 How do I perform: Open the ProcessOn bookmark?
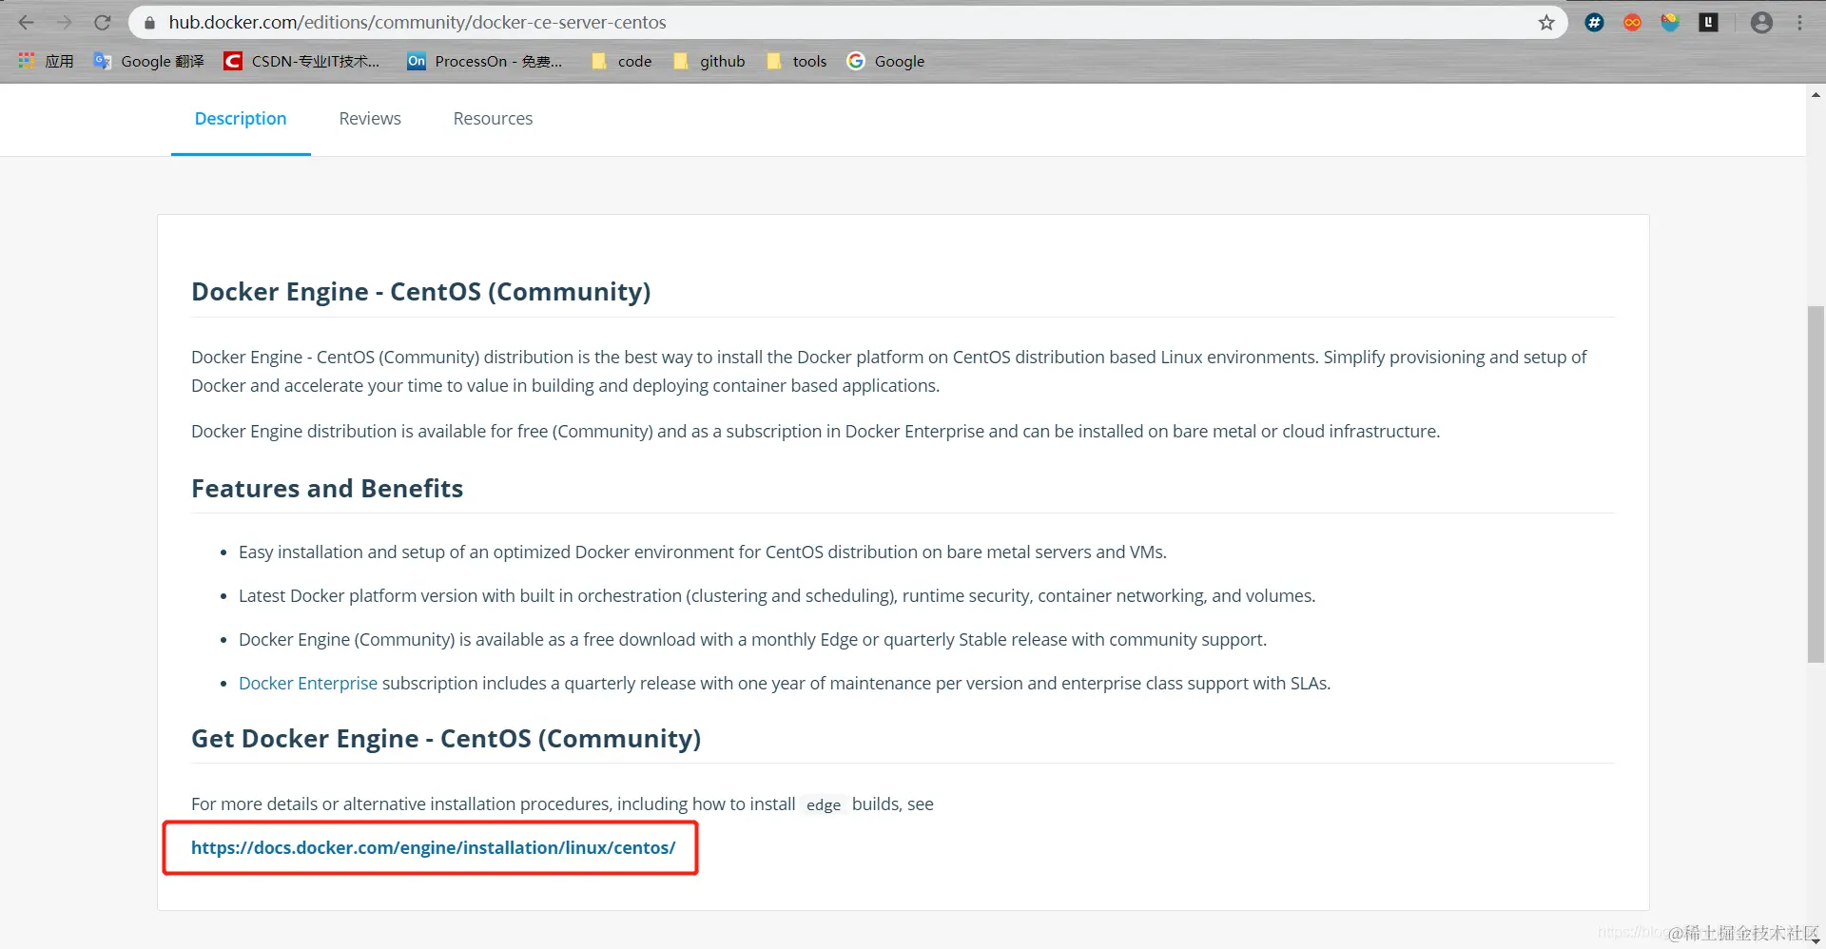(x=485, y=61)
